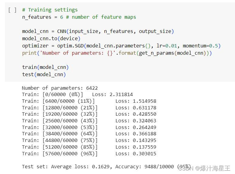235x174 pixels.
Task: Click the 'Loss: 0.143295' value
Action: [x=136, y=140]
